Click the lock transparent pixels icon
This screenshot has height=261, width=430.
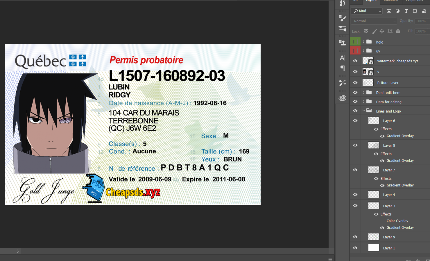click(366, 31)
